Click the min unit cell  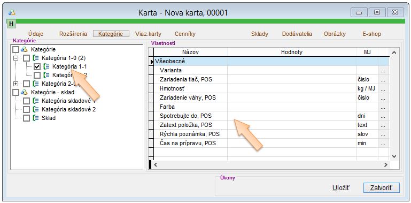pyautogui.click(x=367, y=143)
